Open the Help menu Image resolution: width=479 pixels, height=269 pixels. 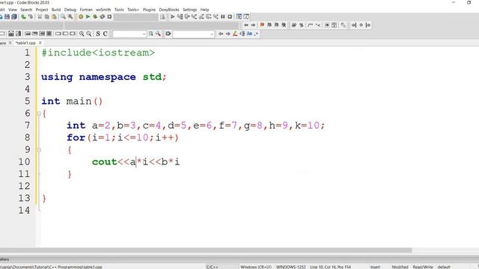coord(204,10)
